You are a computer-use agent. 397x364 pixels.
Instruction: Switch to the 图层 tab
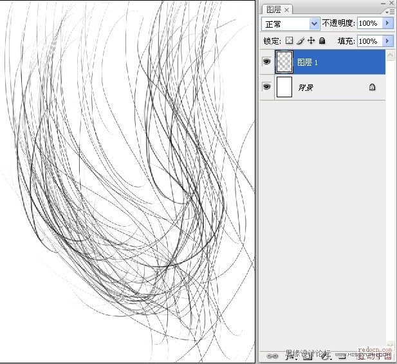(273, 10)
